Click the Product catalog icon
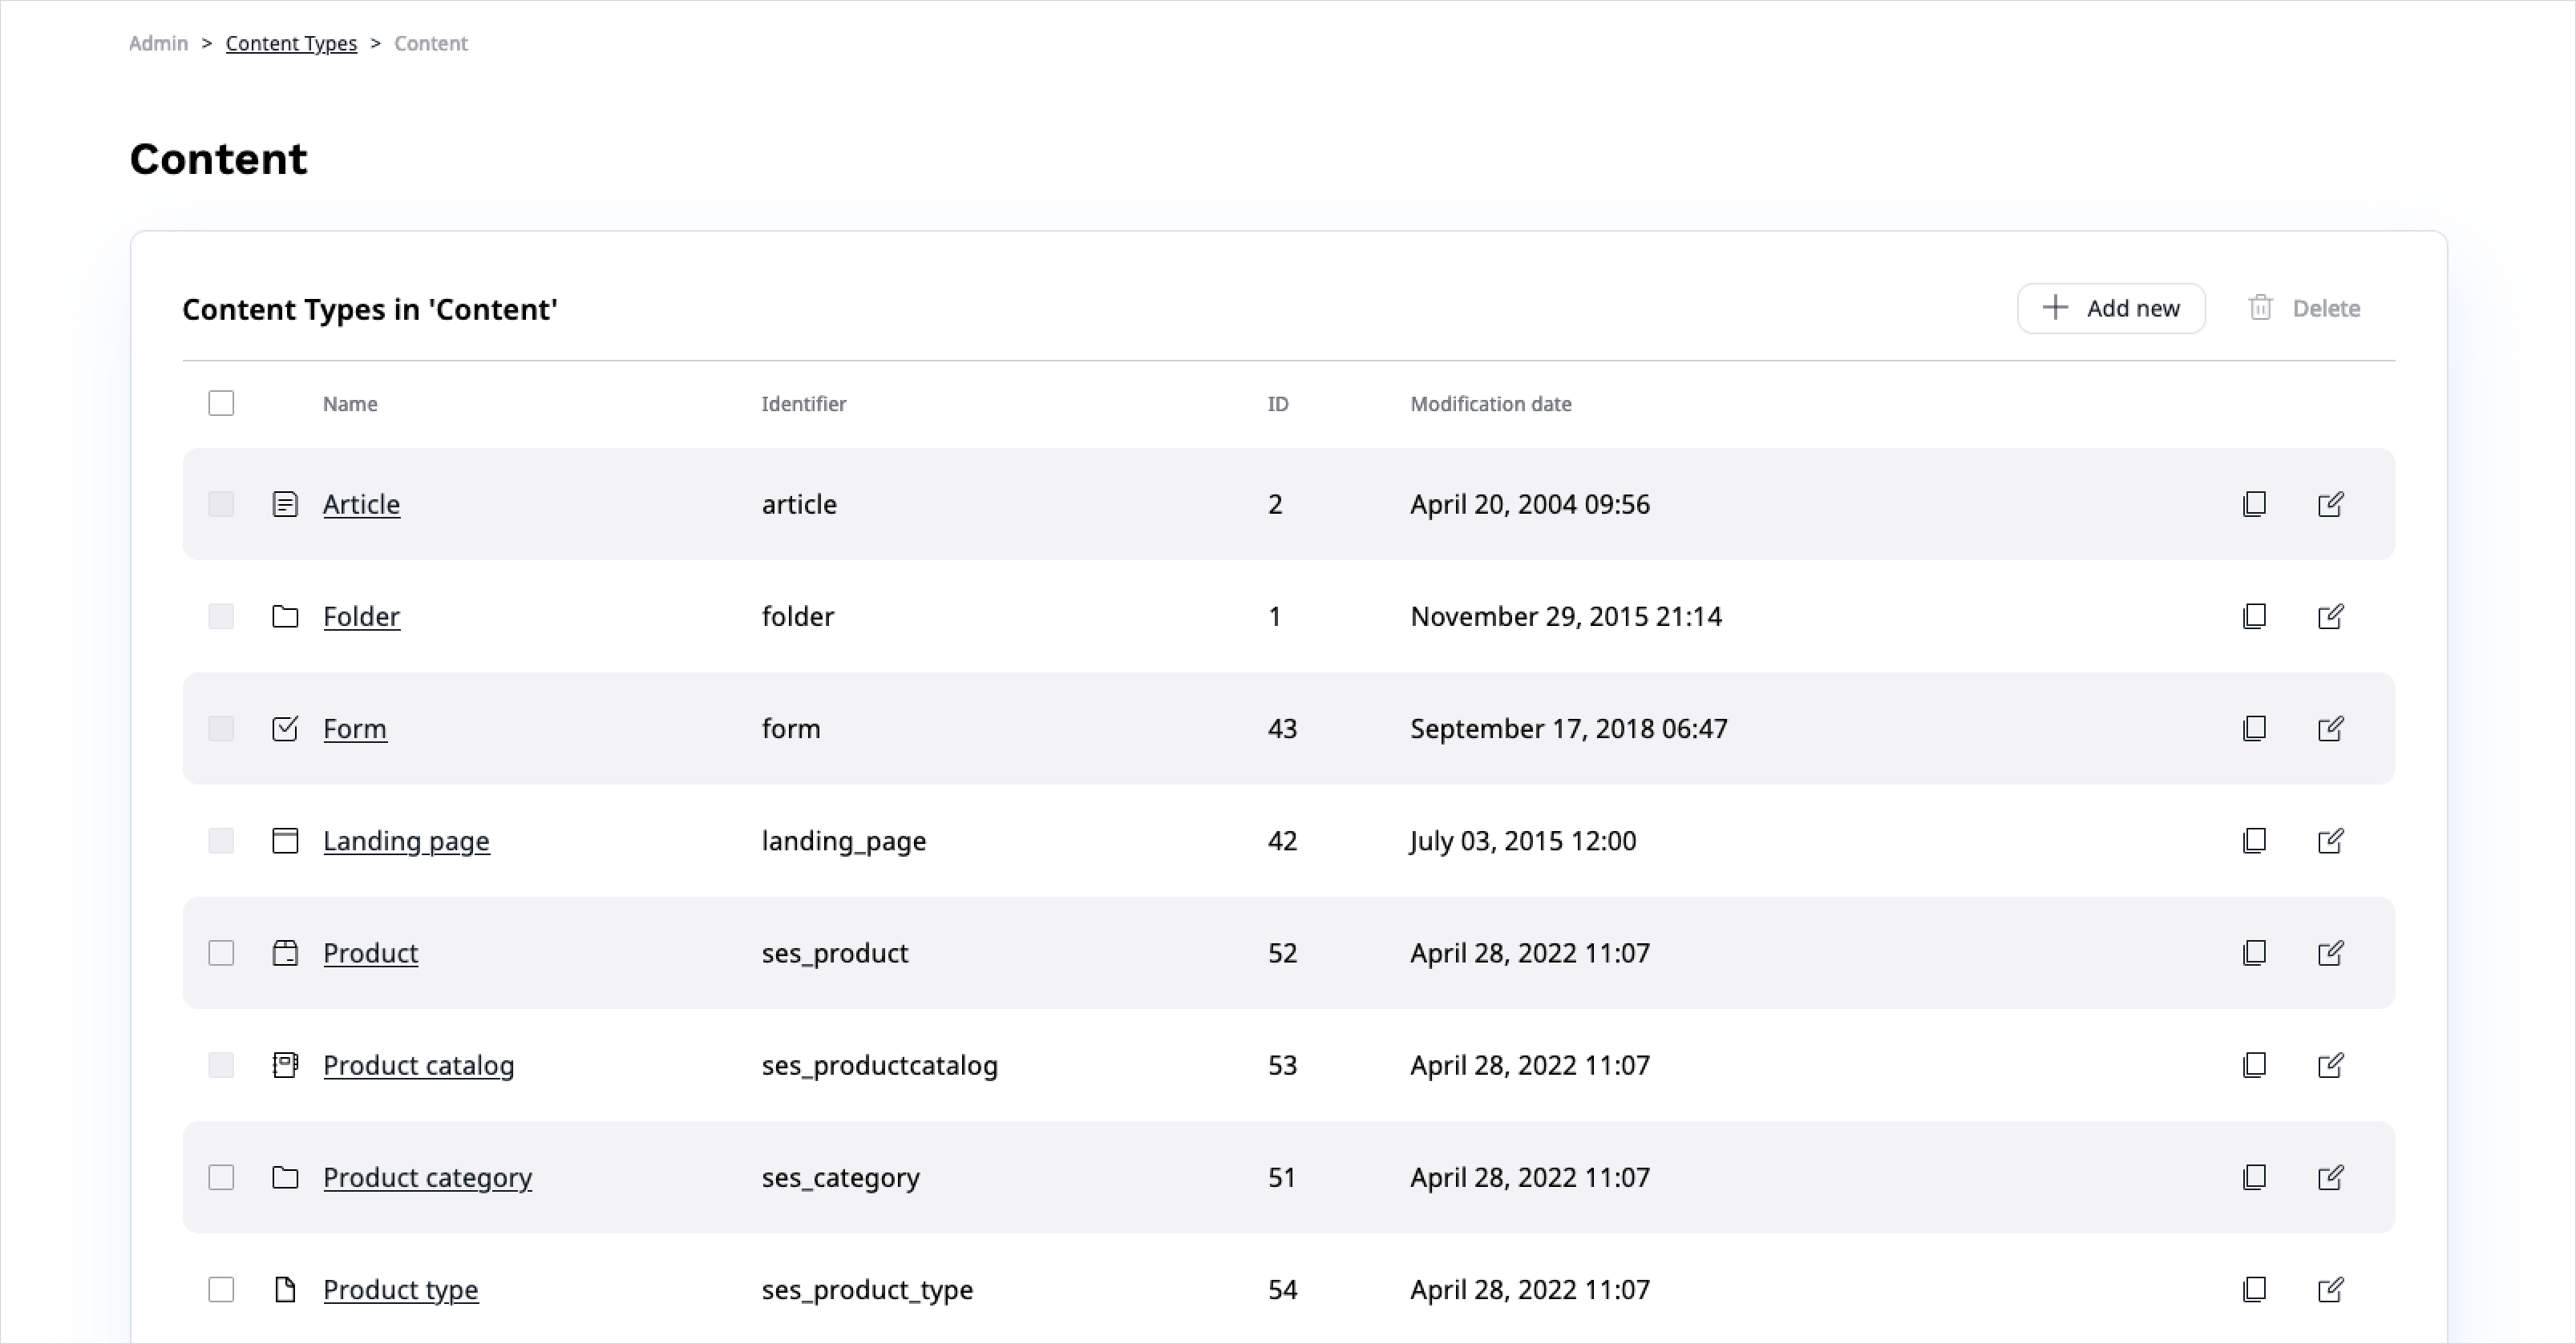 coord(285,1065)
